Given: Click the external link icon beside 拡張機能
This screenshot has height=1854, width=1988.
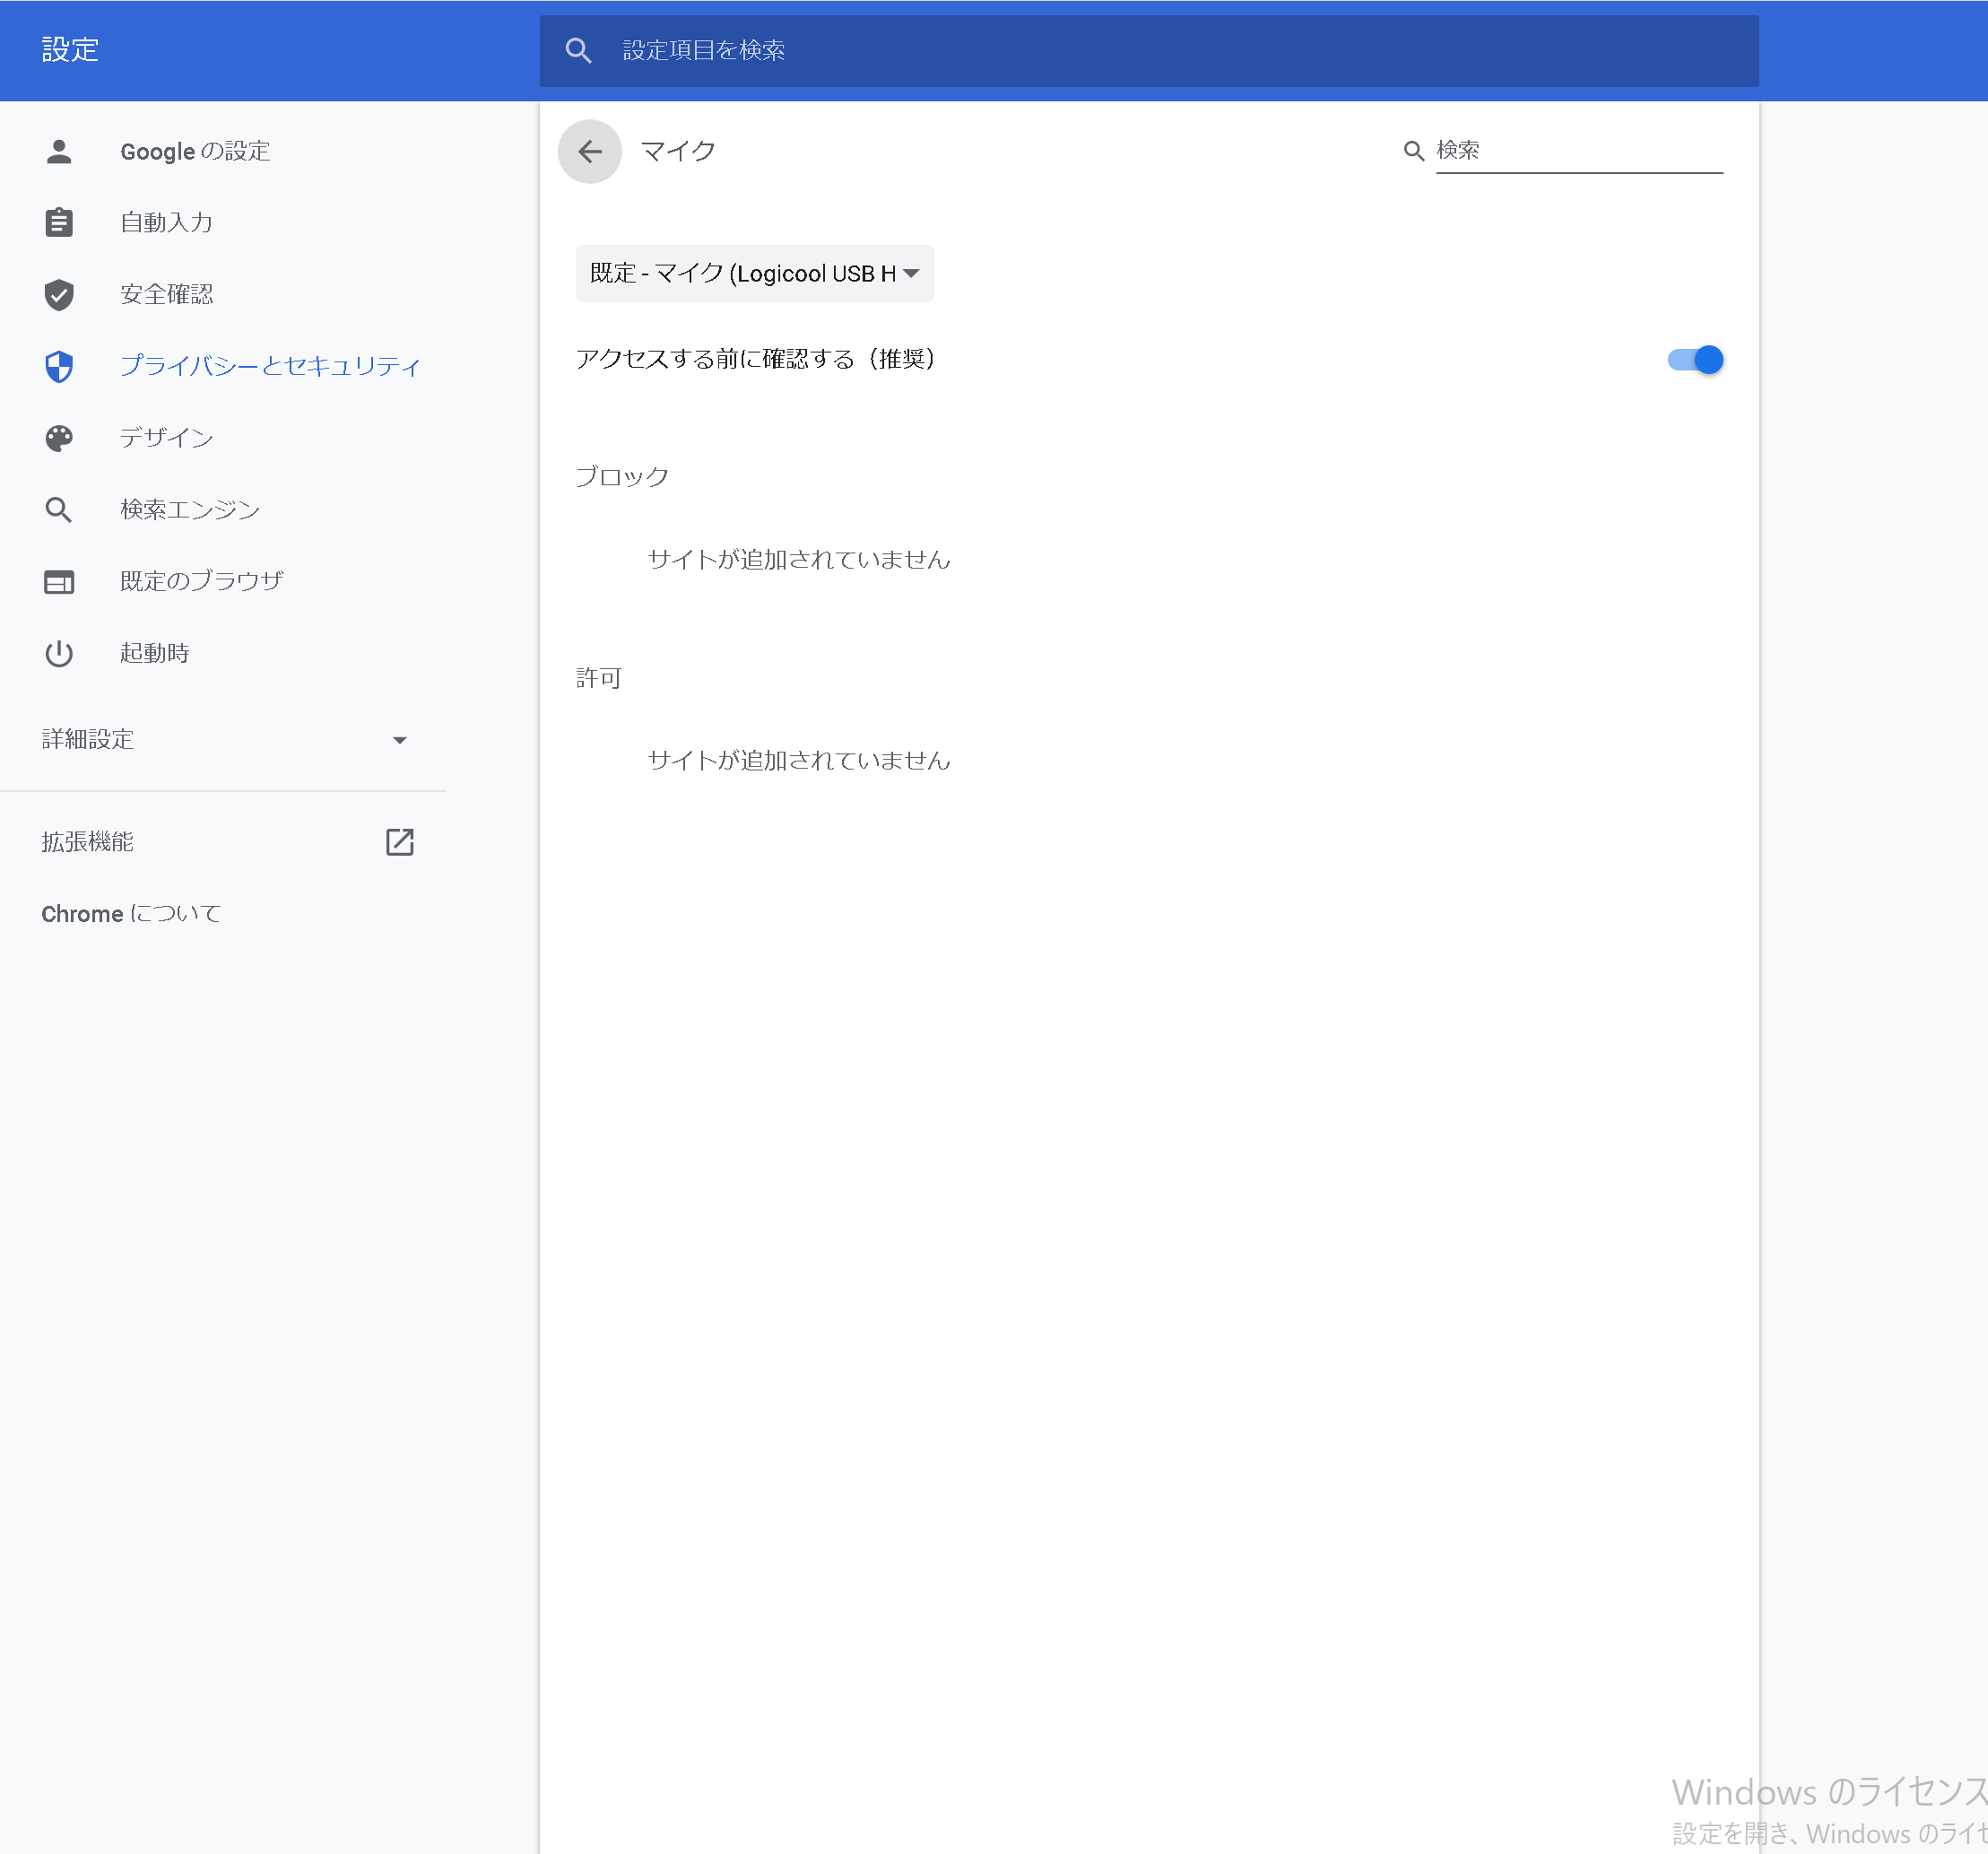Looking at the screenshot, I should pos(399,841).
